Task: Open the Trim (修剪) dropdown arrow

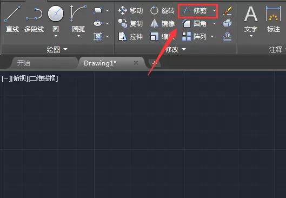Action: [214, 11]
